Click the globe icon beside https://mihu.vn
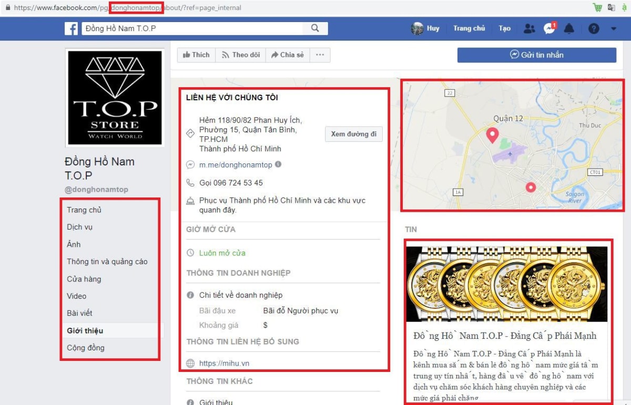 [x=190, y=364]
